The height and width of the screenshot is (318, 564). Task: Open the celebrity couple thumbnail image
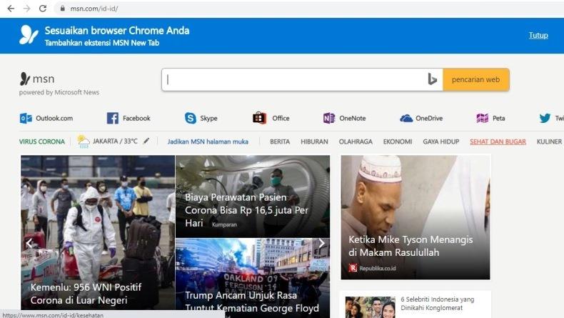pos(370,307)
